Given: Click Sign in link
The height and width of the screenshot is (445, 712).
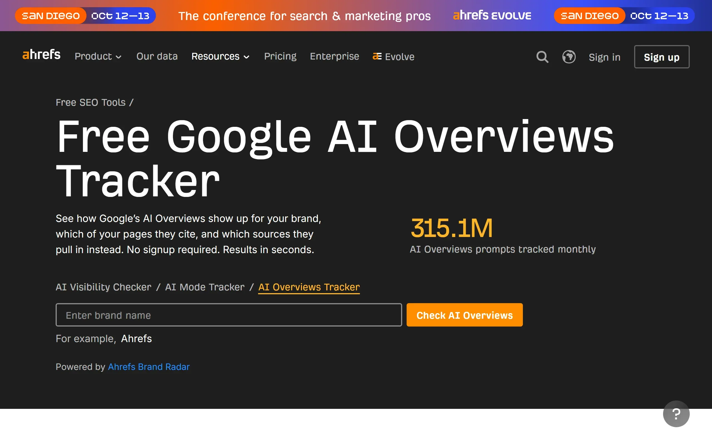Looking at the screenshot, I should [605, 57].
